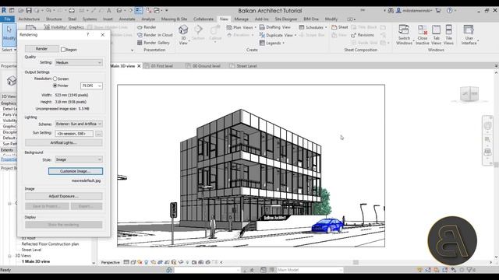Click Tab Views icon
Screen dimensions: 499x280
point(436,30)
